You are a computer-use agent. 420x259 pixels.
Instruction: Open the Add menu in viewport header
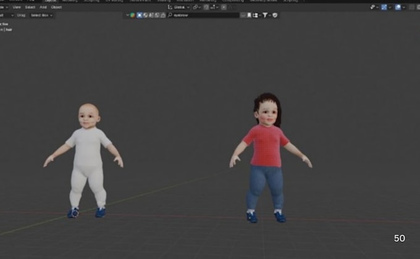43,7
